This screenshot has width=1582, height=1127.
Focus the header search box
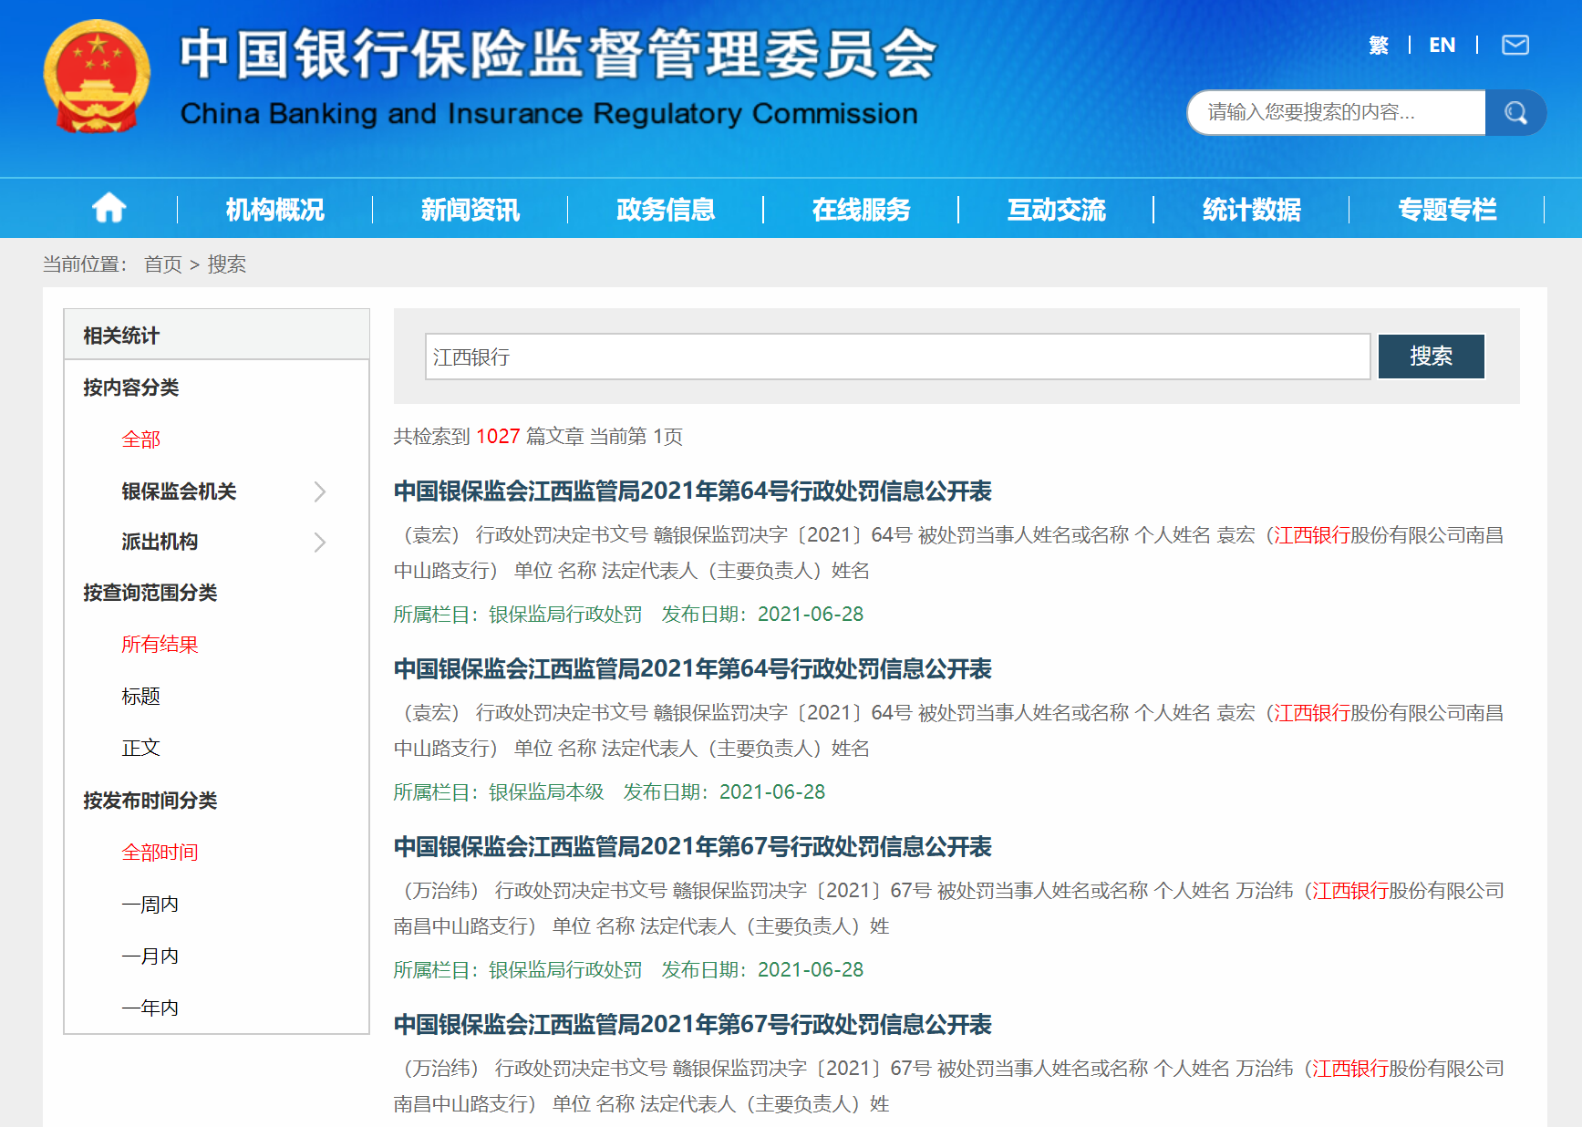(x=1337, y=112)
